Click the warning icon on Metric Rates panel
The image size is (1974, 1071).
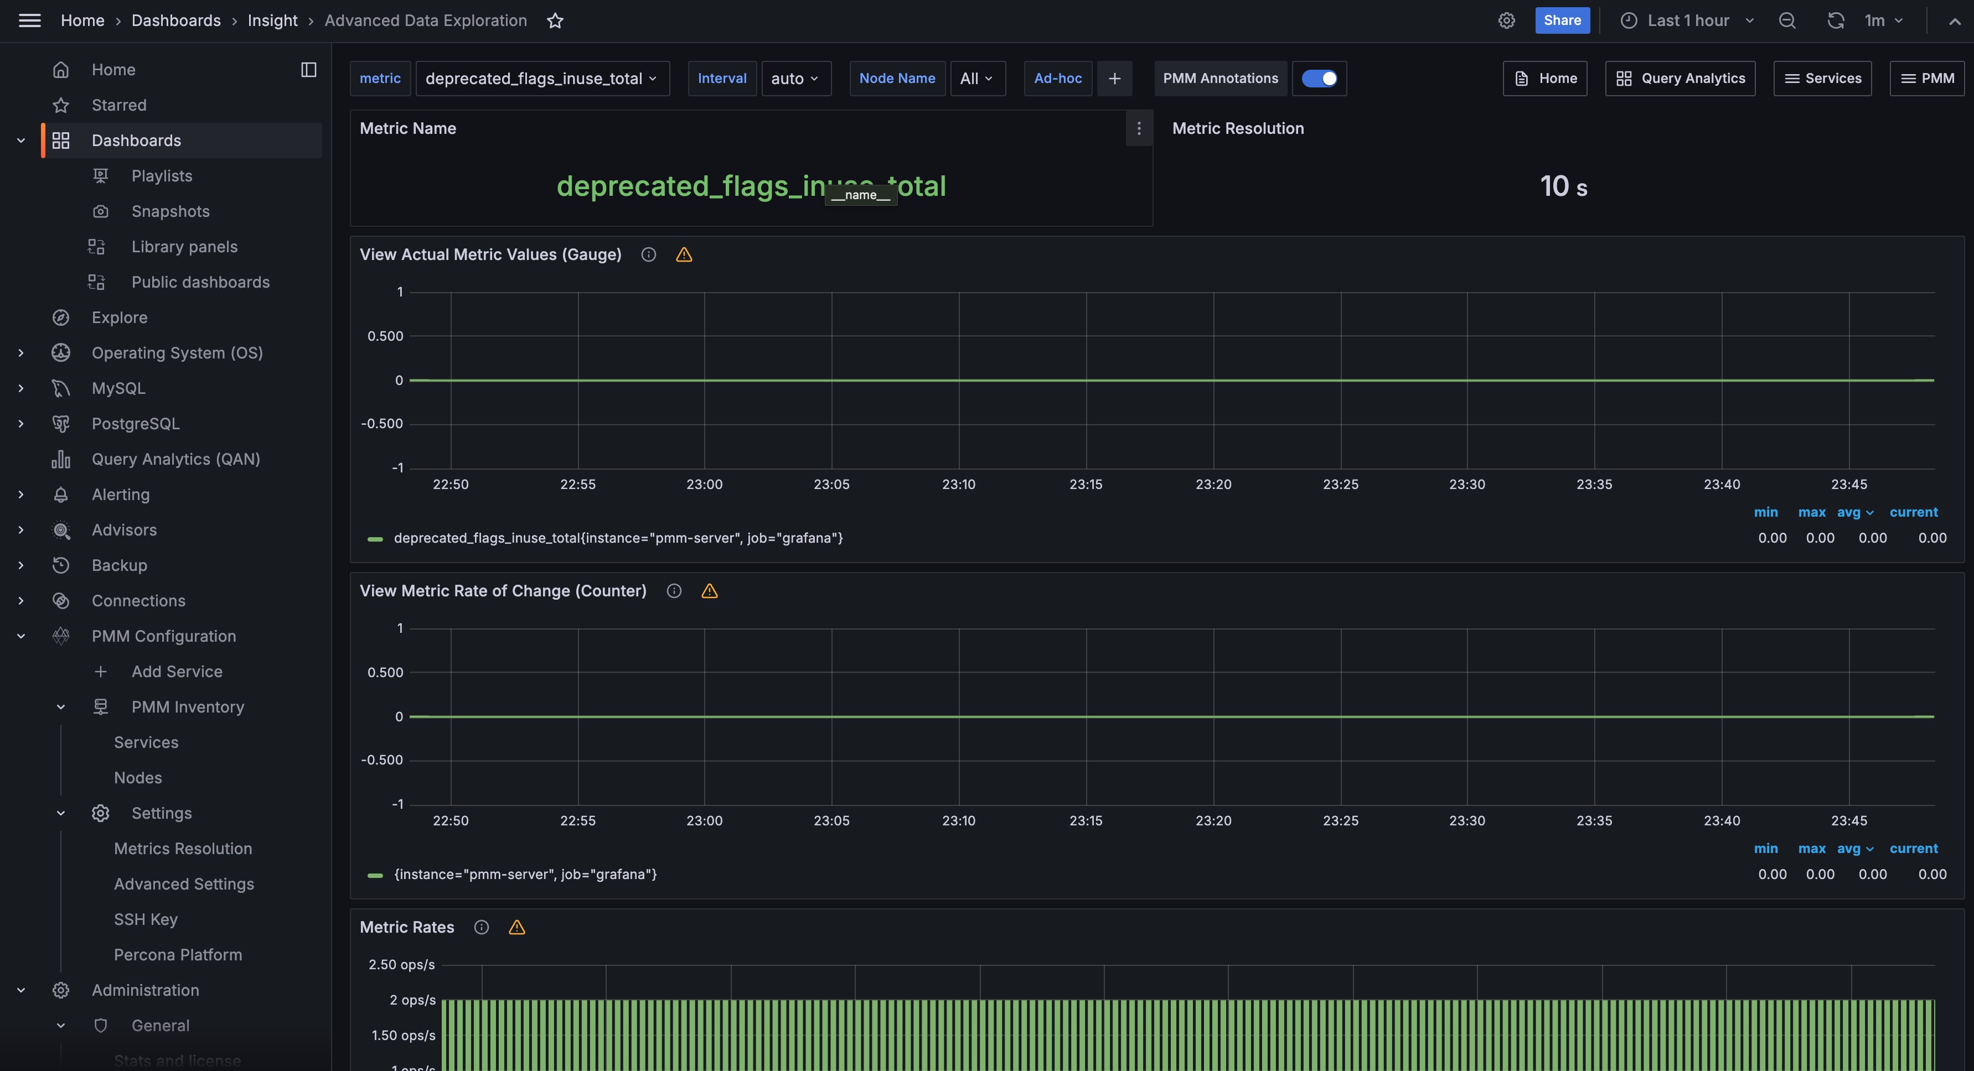517,927
